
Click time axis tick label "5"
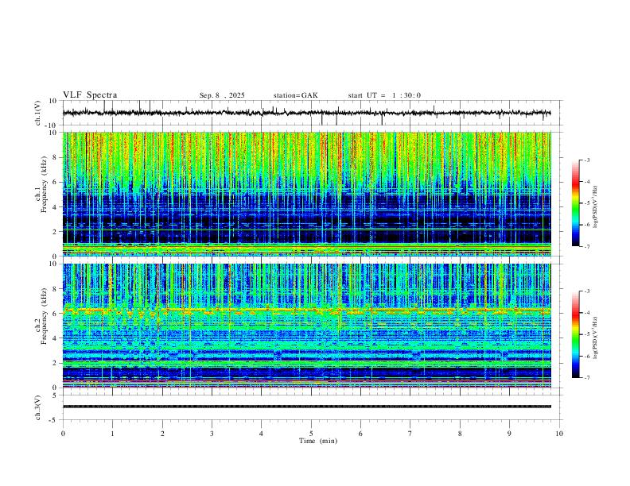click(x=311, y=434)
